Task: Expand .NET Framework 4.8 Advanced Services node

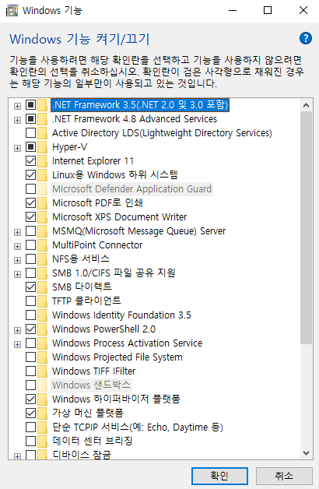Action: tap(17, 120)
